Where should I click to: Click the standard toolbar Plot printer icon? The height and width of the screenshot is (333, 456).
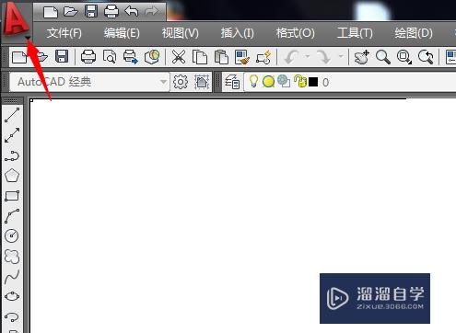pos(88,57)
